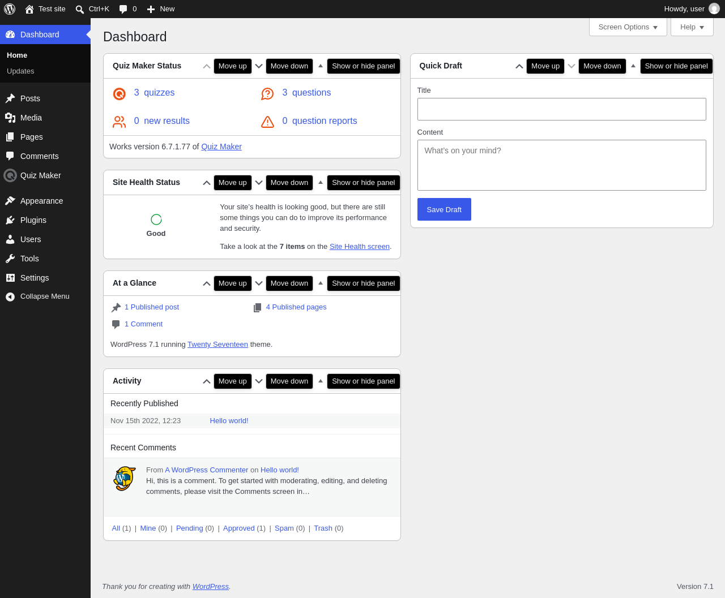This screenshot has height=598, width=725.
Task: Go to the Updates submenu
Action: point(20,71)
